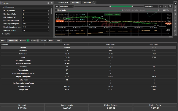The image size is (178, 111).
Task: Adjust the Risk Reward Ratio stepper
Action: click(48, 14)
